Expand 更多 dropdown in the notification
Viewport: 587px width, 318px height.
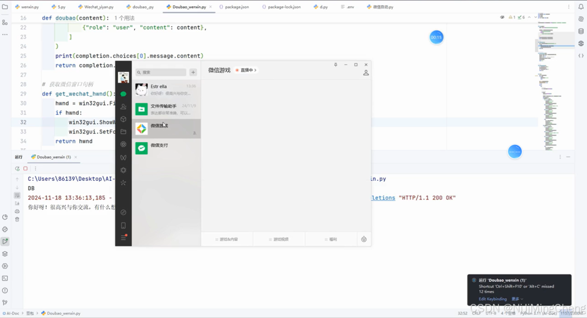517,299
